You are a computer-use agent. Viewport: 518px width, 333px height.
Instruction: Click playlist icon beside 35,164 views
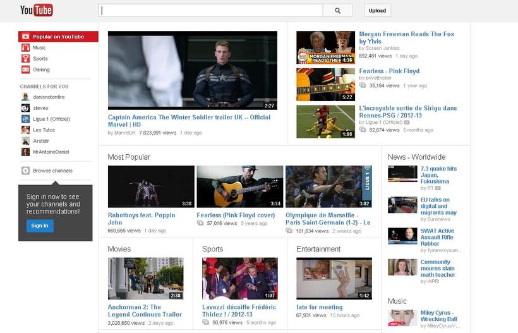click(x=363, y=85)
